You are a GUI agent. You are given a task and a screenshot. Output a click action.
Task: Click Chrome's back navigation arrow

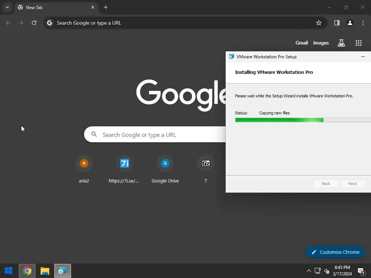click(8, 23)
